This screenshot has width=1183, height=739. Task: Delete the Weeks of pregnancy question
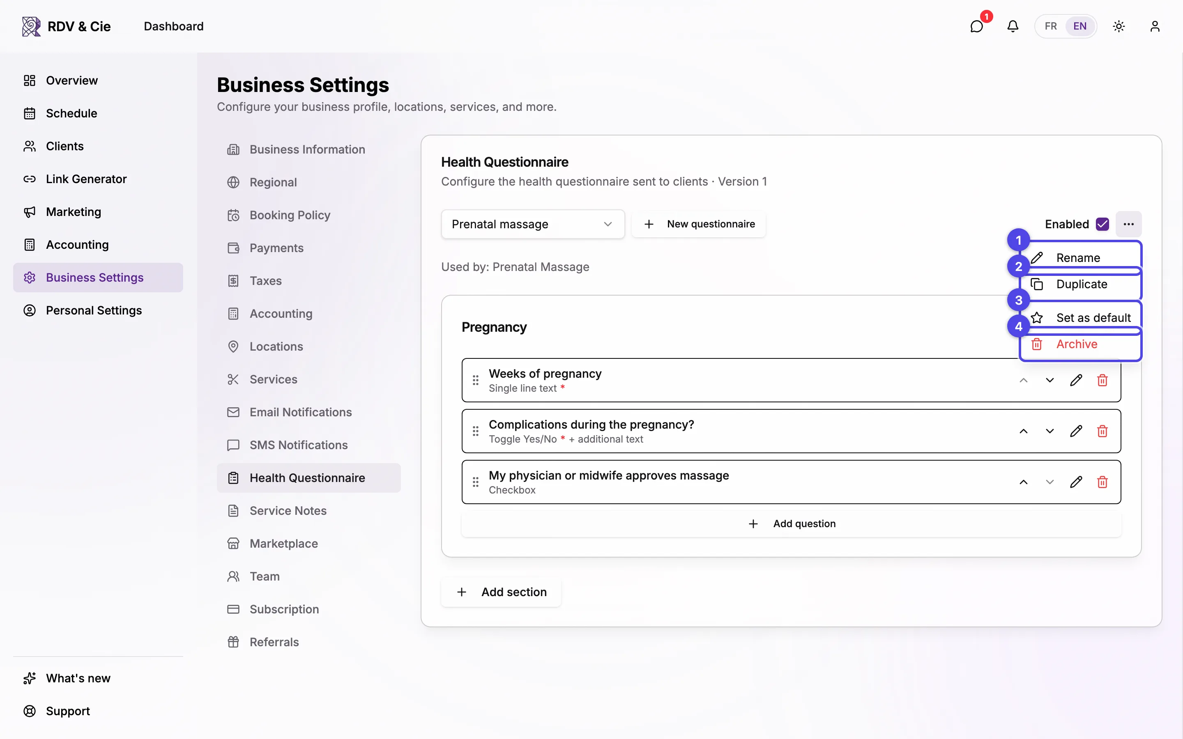click(1102, 380)
